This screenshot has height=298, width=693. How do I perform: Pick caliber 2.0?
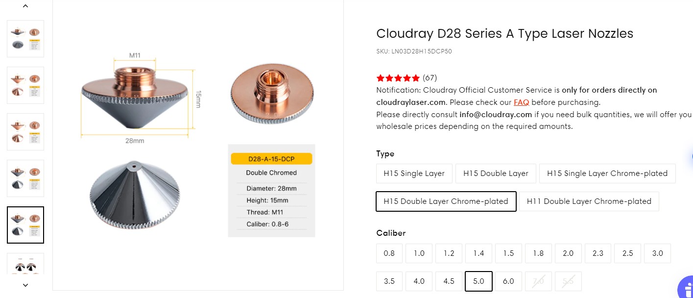[x=568, y=253]
